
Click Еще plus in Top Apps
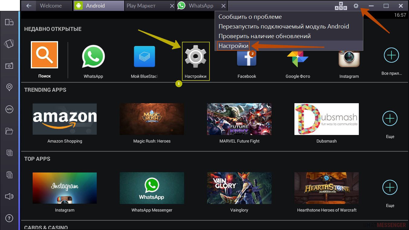point(390,188)
